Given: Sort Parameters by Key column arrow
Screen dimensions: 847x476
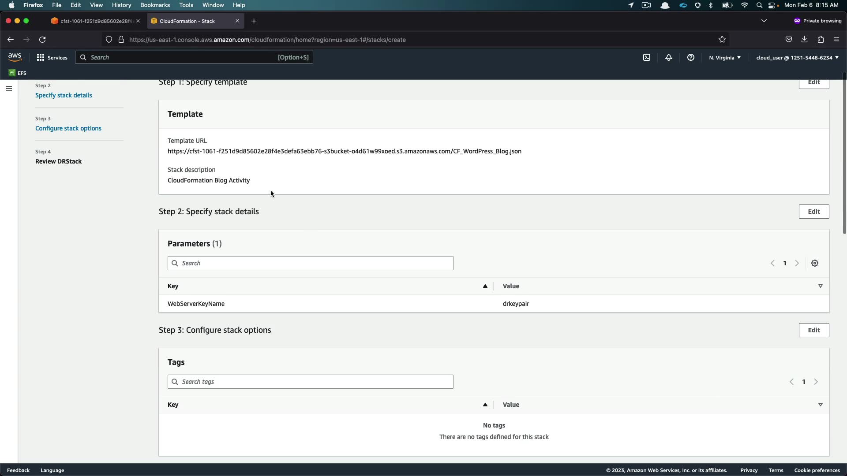Looking at the screenshot, I should click(485, 286).
